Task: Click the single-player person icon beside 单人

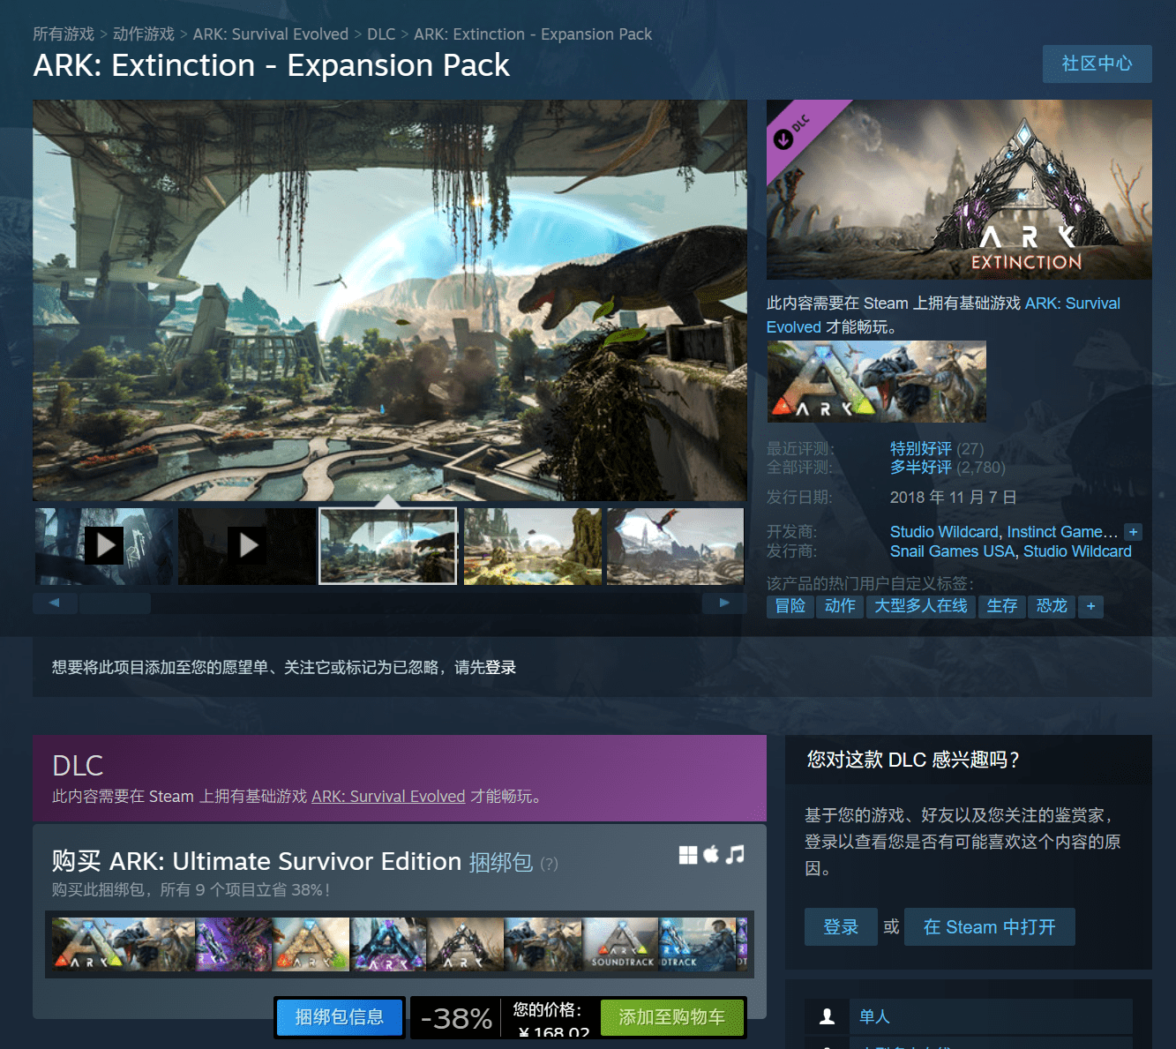Action: point(827,1016)
